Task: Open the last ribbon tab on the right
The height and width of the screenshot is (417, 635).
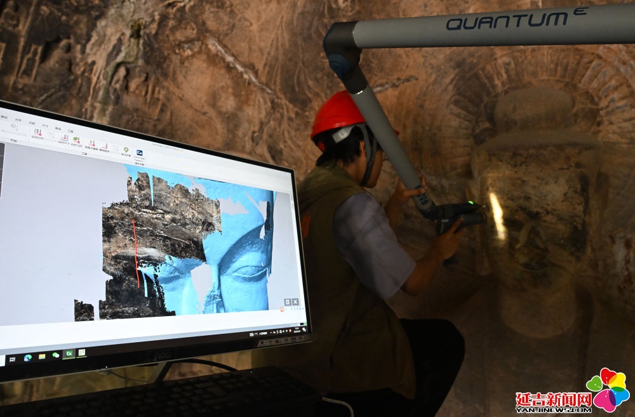Action: tap(70, 130)
